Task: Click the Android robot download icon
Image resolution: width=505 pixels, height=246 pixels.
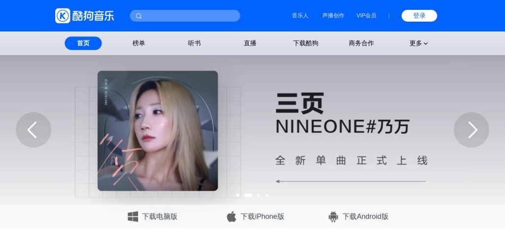Action: tap(333, 216)
